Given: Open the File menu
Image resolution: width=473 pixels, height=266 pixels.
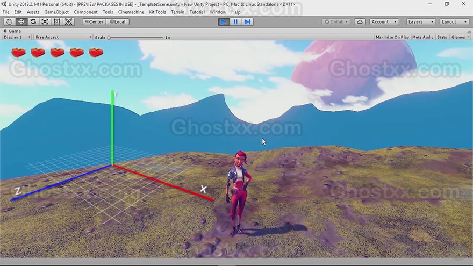Looking at the screenshot, I should coord(6,12).
